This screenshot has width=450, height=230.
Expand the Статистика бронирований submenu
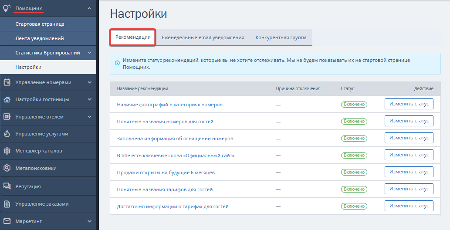tap(89, 53)
